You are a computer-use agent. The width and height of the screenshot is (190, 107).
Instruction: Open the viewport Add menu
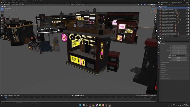[x=20, y=5]
